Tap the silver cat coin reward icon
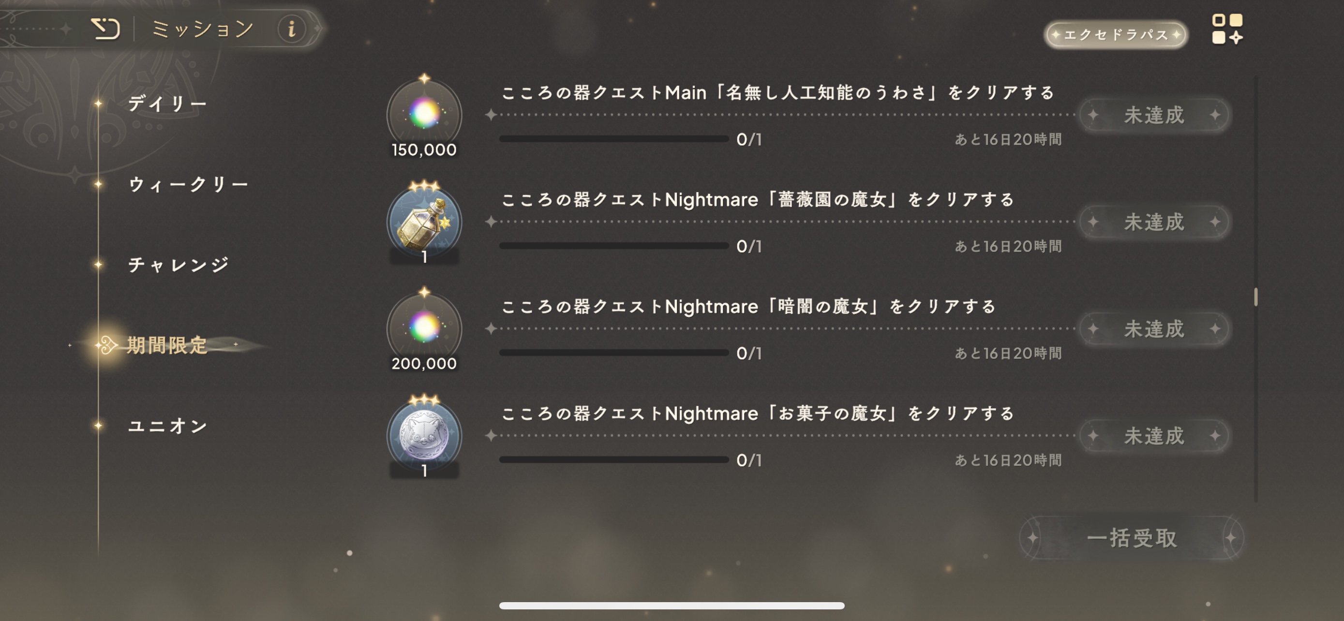Screen dimensions: 1344x621 click(424, 436)
